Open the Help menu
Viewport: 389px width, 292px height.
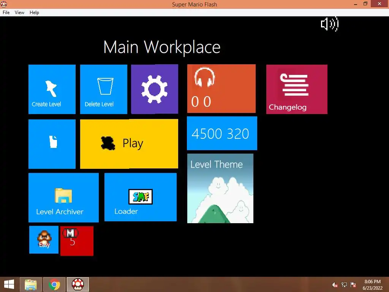34,13
